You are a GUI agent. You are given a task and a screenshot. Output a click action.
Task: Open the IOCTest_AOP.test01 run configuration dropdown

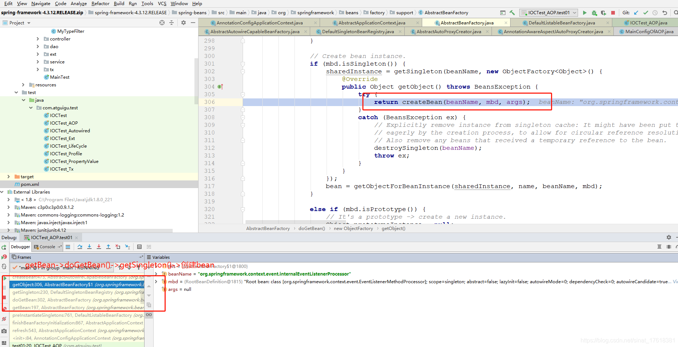[x=549, y=13]
